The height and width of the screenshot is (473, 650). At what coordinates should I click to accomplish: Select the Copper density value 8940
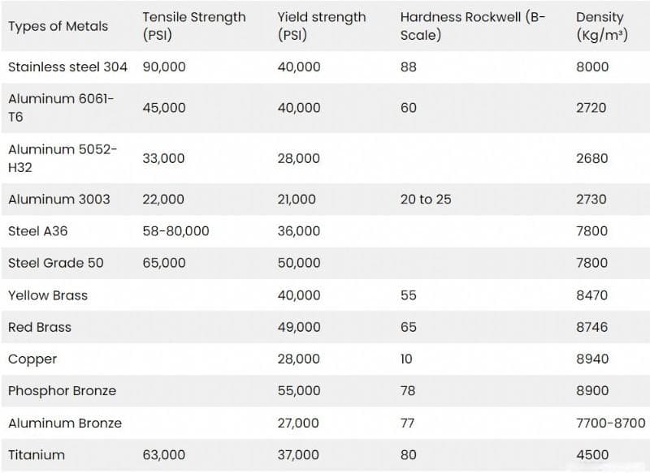click(592, 359)
